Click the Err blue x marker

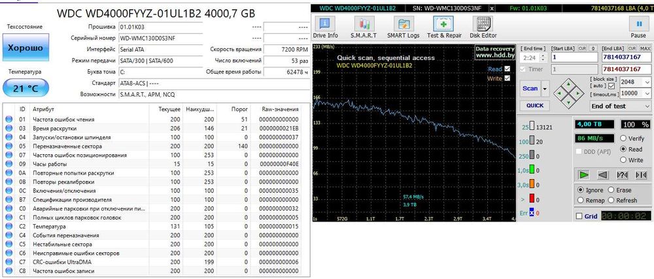click(x=532, y=213)
